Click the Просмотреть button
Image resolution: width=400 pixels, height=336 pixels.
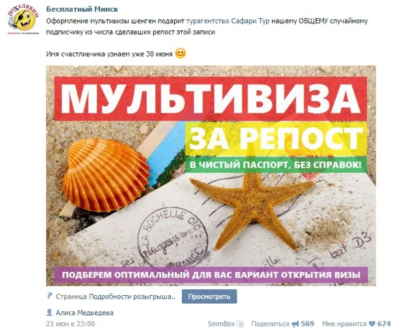[209, 296]
